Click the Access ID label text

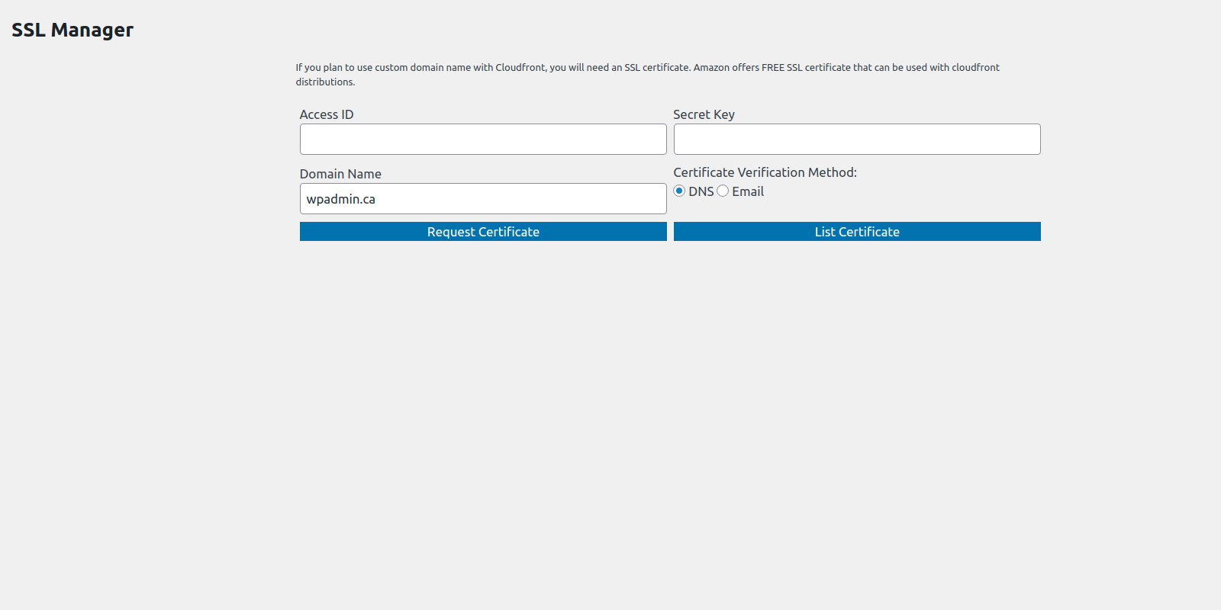click(327, 114)
